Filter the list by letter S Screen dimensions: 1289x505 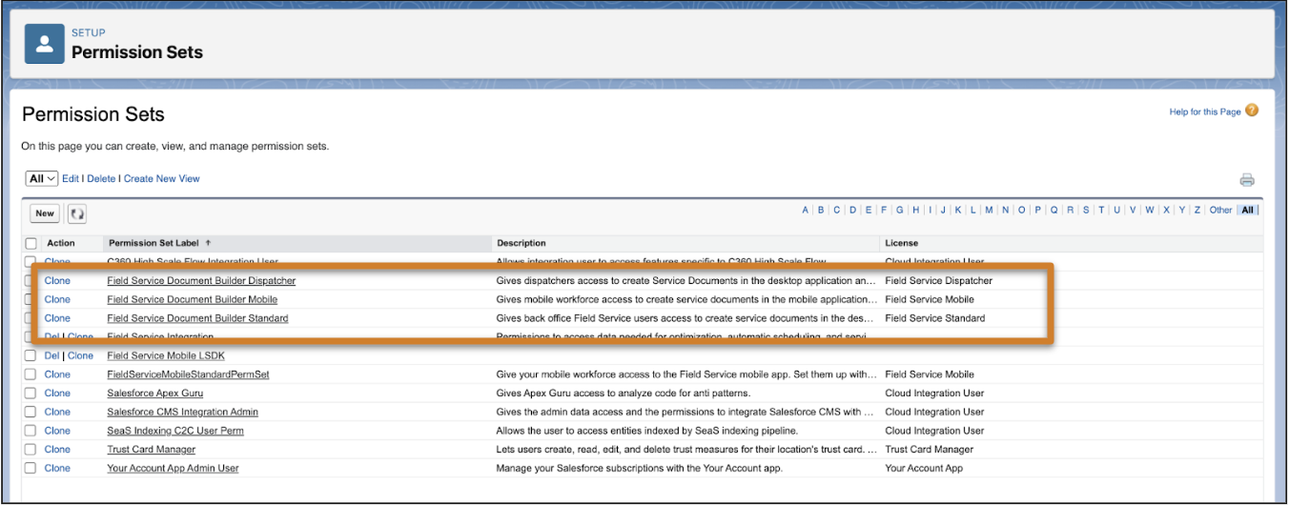(1086, 210)
